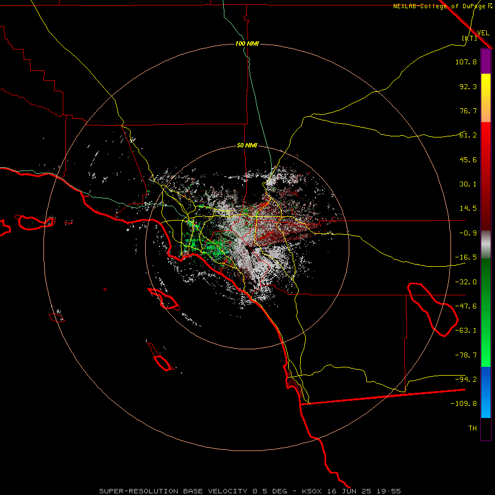Click the 45.6 velocity scale value
Image resolution: width=495 pixels, height=495 pixels.
[x=468, y=159]
